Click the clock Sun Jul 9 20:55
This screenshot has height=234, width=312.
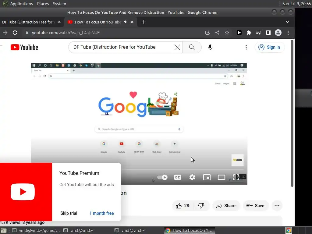(296, 4)
